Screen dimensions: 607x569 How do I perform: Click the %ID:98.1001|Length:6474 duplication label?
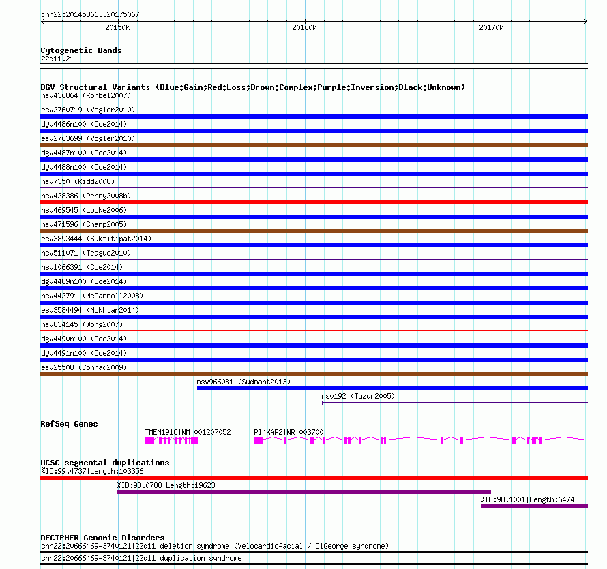coord(528,499)
